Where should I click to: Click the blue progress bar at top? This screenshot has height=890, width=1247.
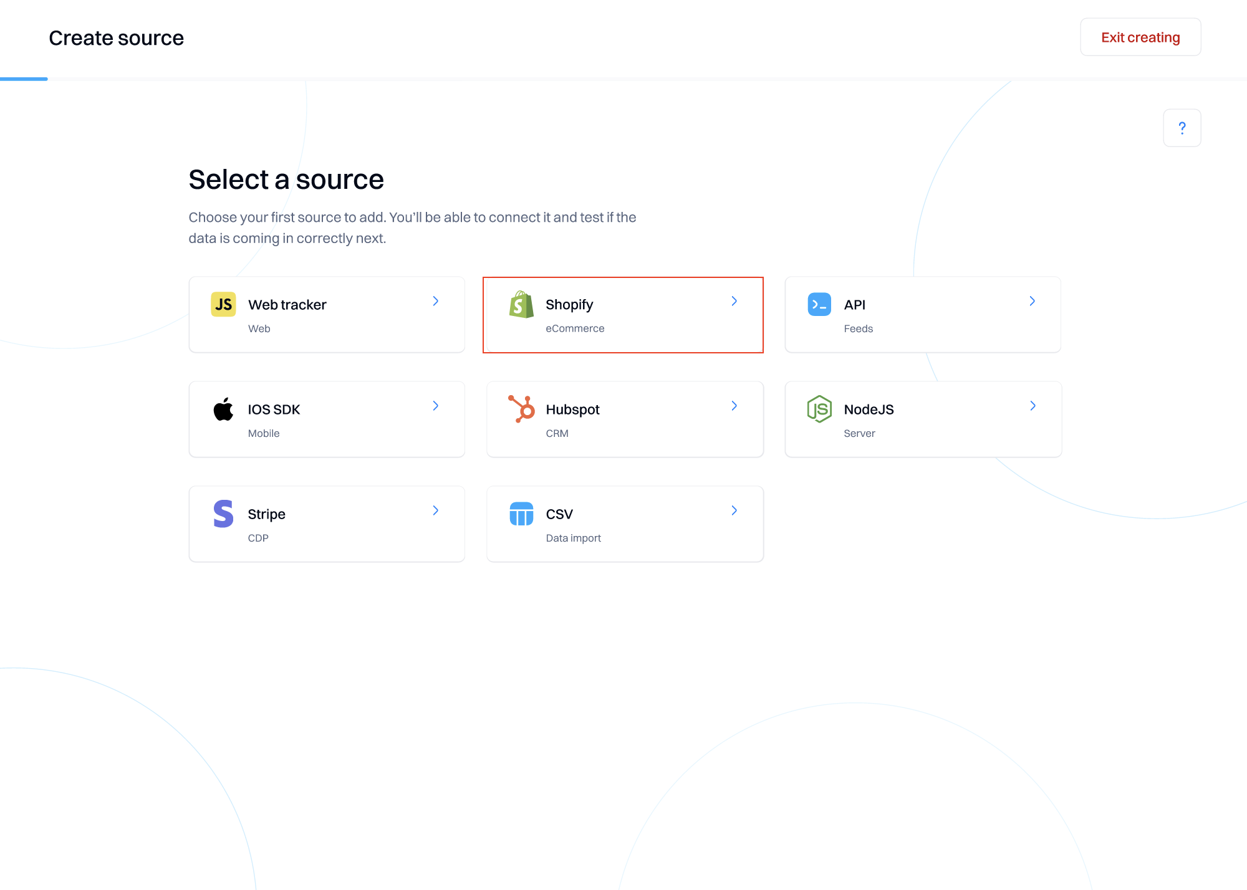coord(24,79)
